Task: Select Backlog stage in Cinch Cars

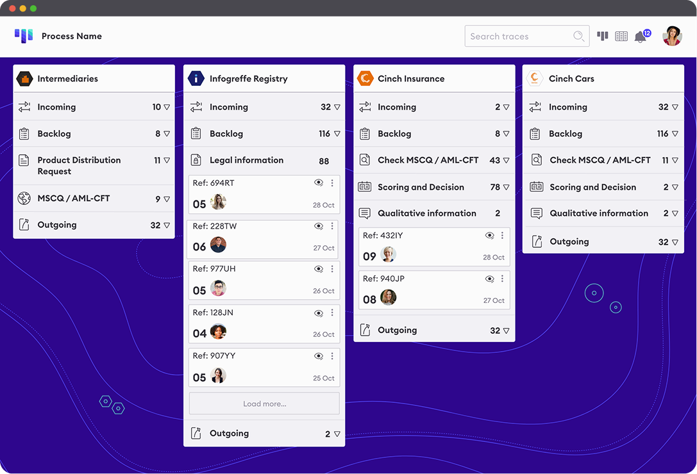Action: [x=603, y=134]
